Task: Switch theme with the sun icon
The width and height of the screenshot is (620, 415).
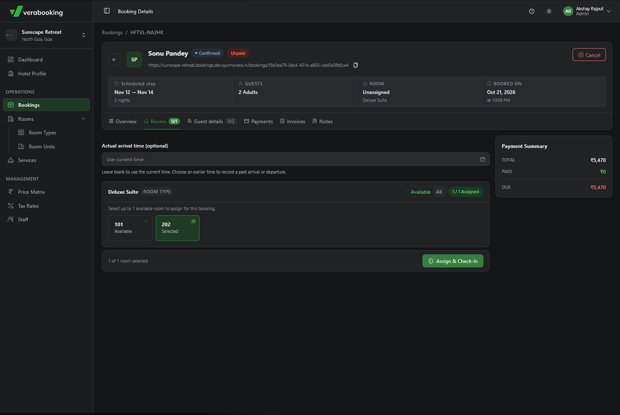Action: pos(549,11)
